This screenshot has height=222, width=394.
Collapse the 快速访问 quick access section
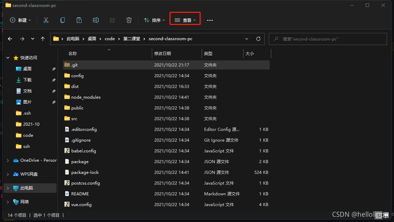pos(8,58)
